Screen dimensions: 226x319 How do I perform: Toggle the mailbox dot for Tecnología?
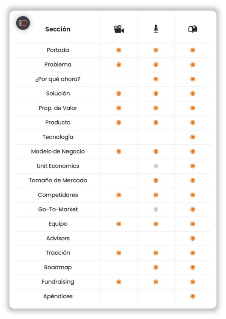[x=192, y=137]
